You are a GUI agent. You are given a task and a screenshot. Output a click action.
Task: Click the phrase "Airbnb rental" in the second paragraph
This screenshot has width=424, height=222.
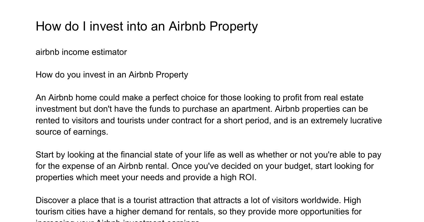pos(143,166)
